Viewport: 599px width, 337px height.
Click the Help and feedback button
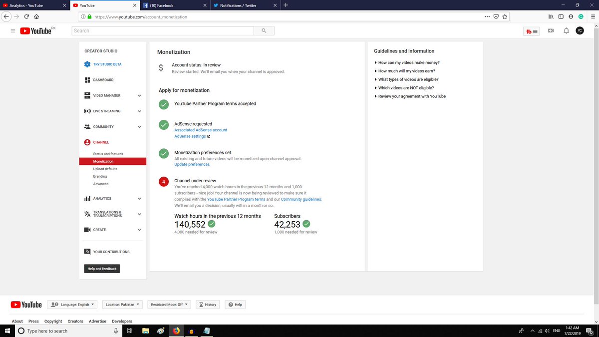(102, 269)
